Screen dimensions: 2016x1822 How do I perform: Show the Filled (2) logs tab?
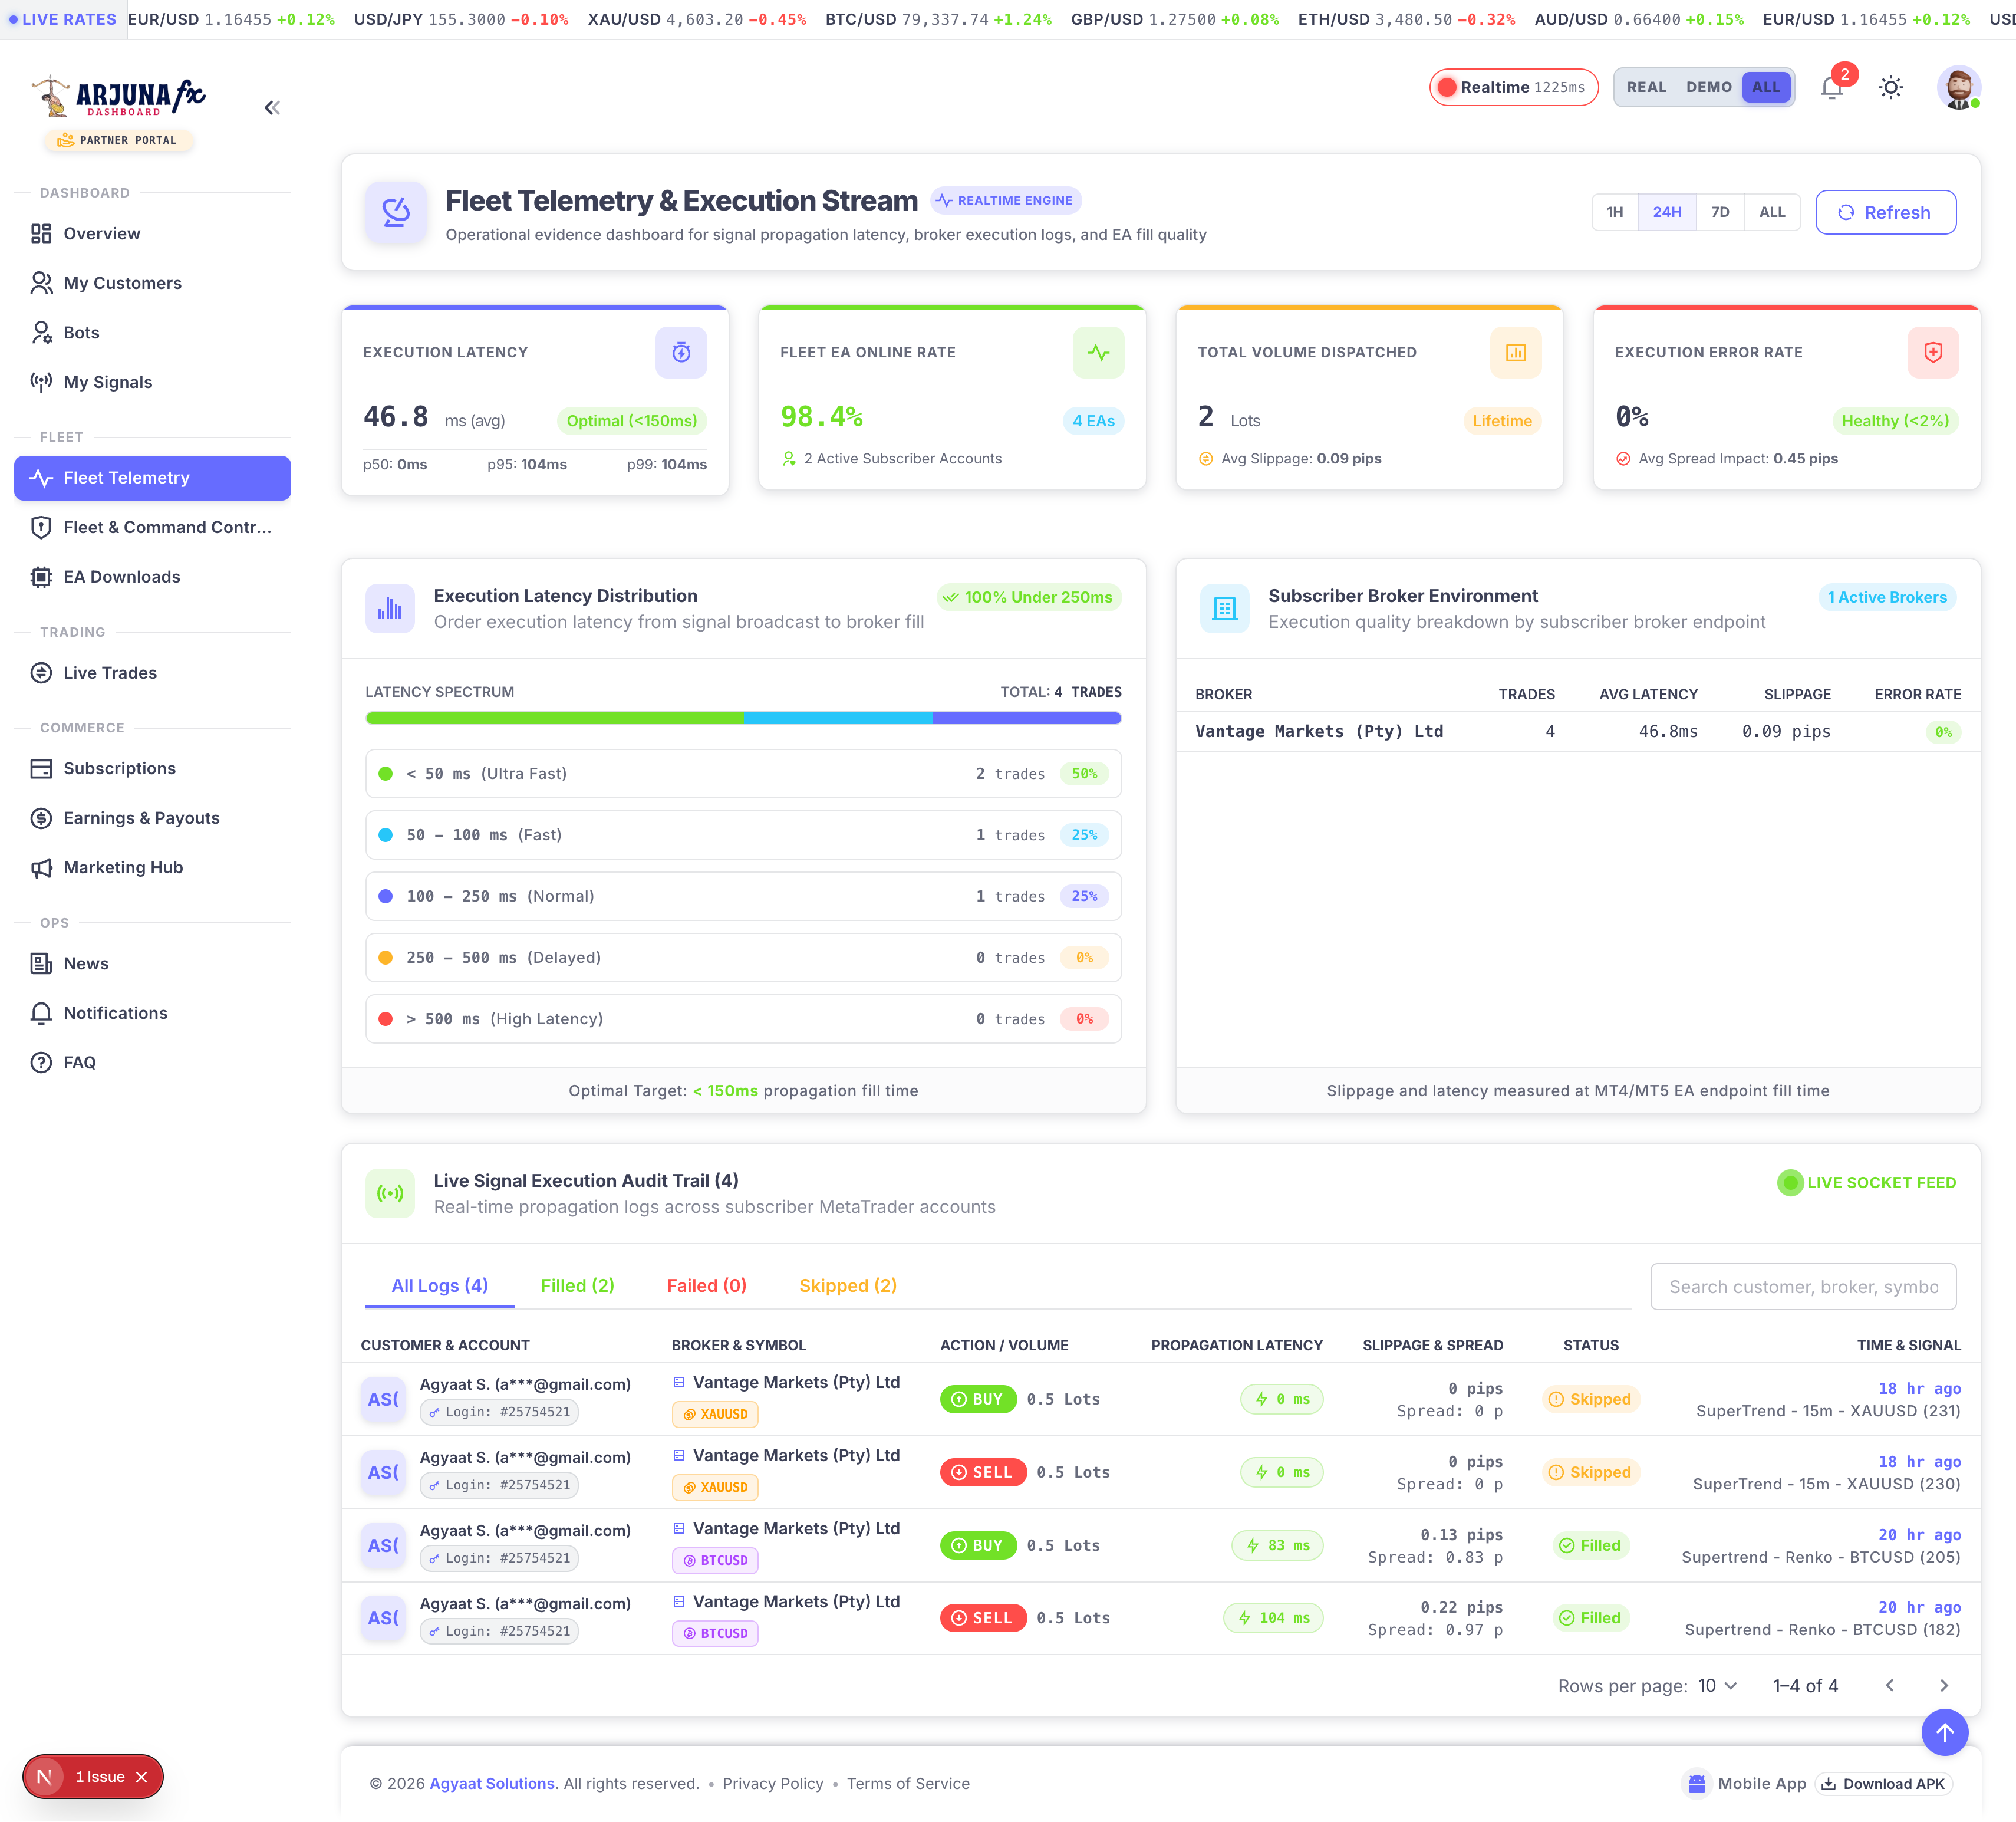[x=577, y=1285]
